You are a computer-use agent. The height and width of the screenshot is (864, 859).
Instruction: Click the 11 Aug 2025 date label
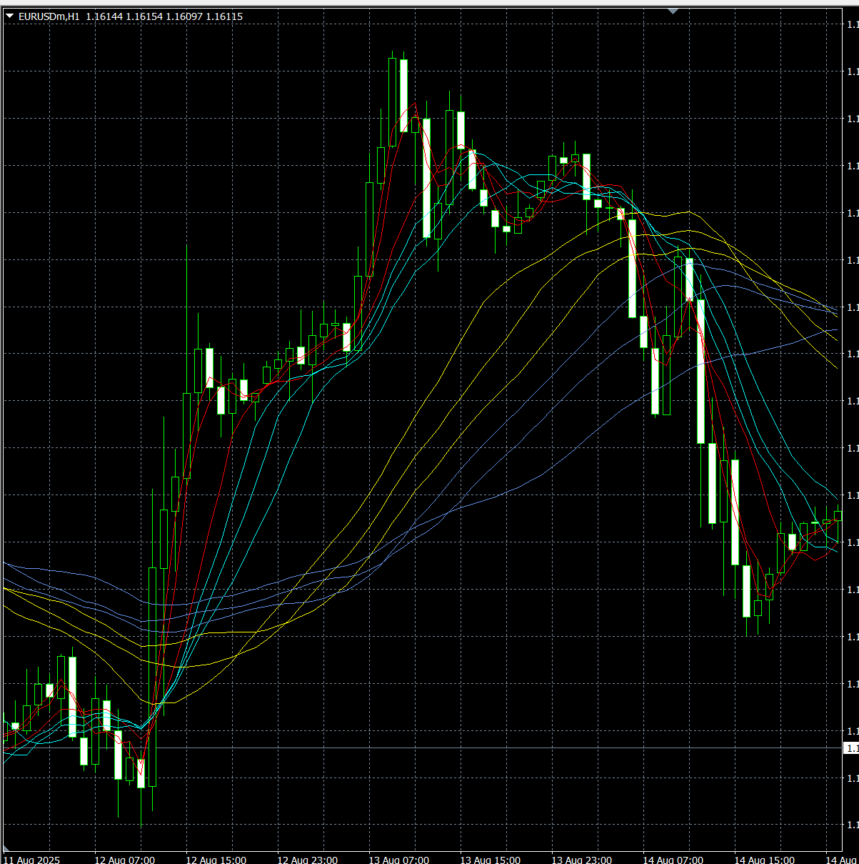pyautogui.click(x=32, y=859)
